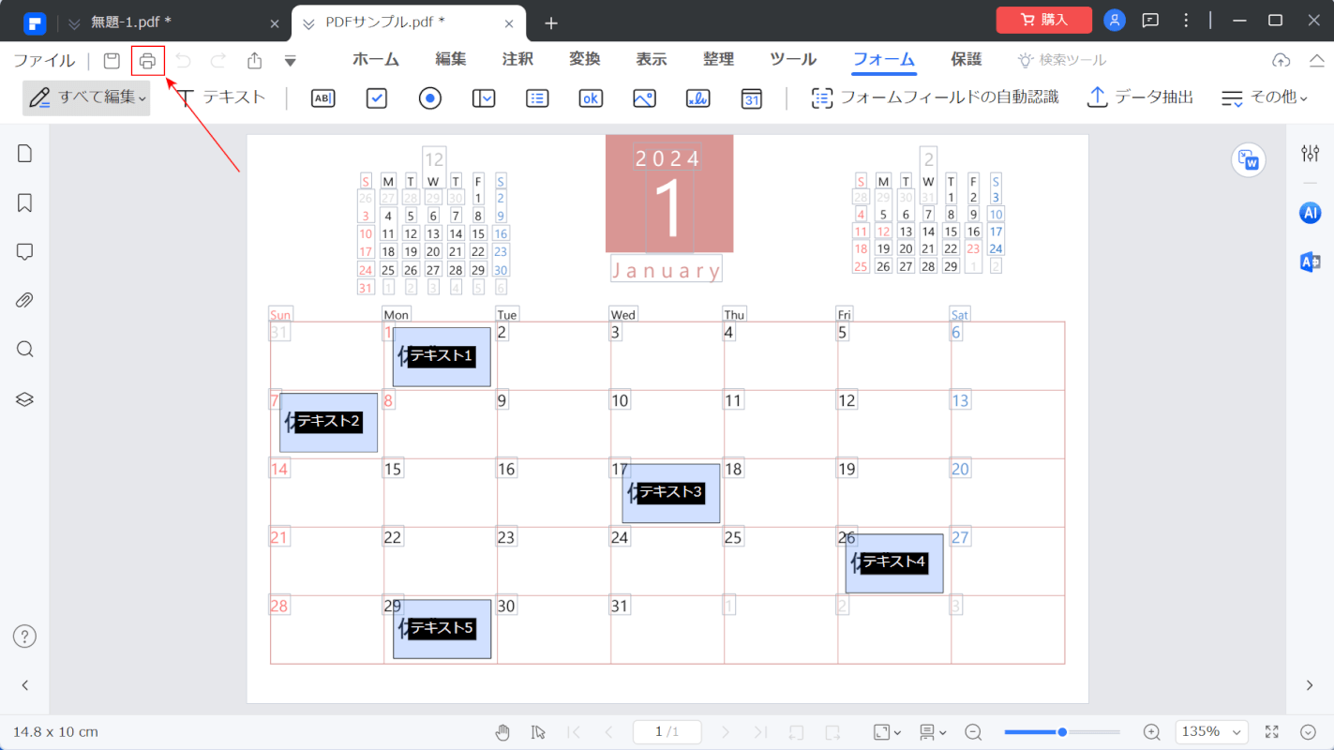The height and width of the screenshot is (750, 1334).
Task: Open the AI assistant icon in the right sidebar
Action: (1311, 213)
